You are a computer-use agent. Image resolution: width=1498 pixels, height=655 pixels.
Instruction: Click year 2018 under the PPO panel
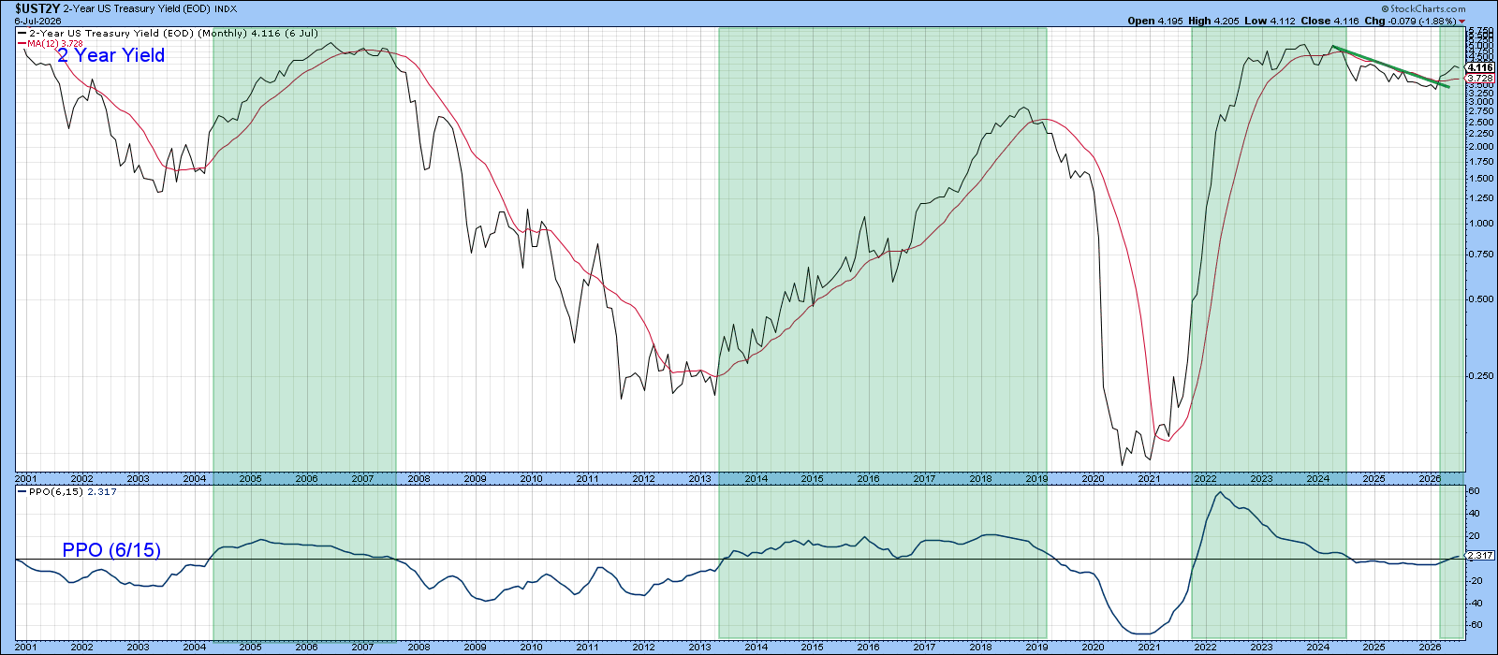981,647
